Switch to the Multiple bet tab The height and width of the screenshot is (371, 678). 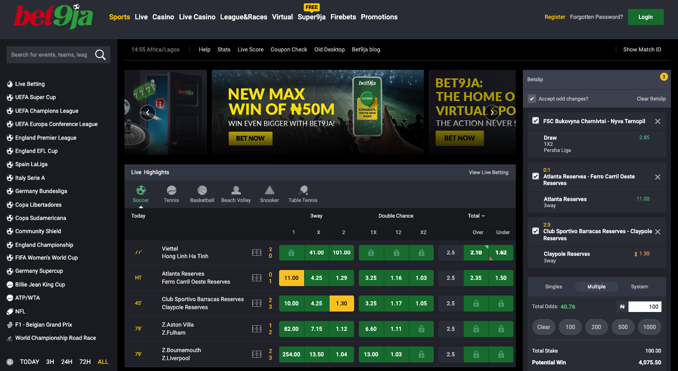pos(596,287)
